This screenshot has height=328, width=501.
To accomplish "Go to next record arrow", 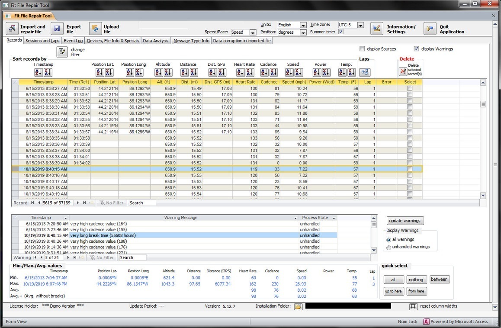I will [77, 203].
